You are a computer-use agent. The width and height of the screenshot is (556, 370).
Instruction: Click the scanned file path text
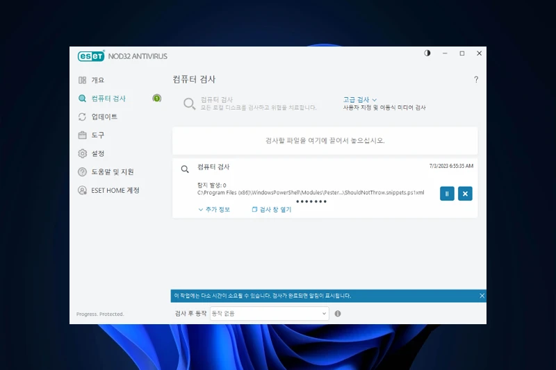[x=311, y=192]
